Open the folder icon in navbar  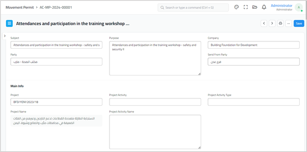[x=255, y=7]
